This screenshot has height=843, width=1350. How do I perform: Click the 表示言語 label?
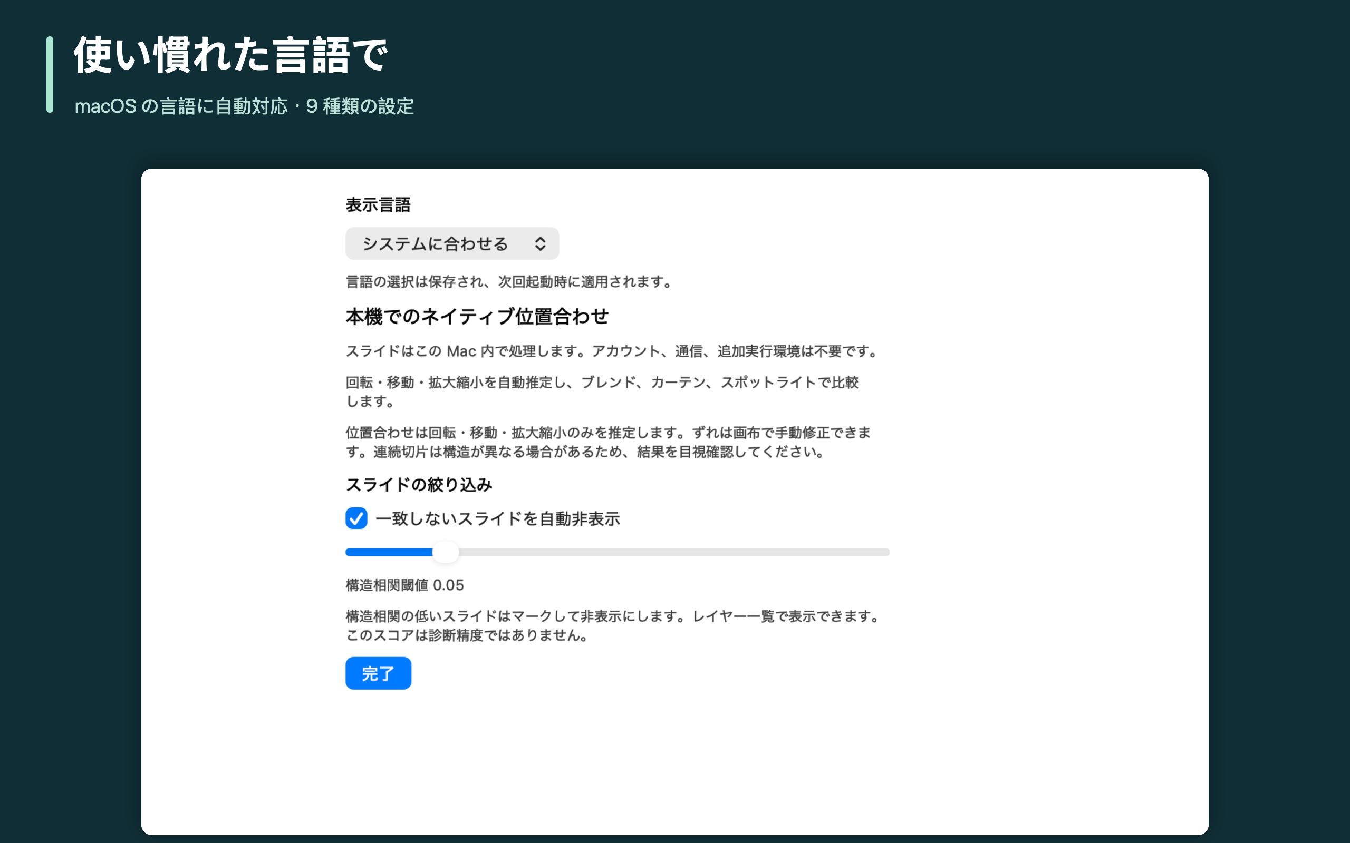tap(378, 204)
